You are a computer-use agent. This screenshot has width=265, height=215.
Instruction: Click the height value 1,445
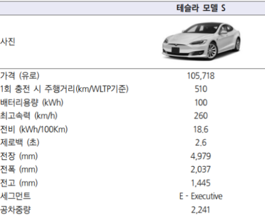point(201,183)
